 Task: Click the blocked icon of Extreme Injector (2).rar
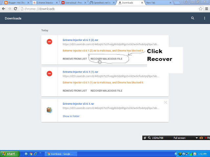50,42
